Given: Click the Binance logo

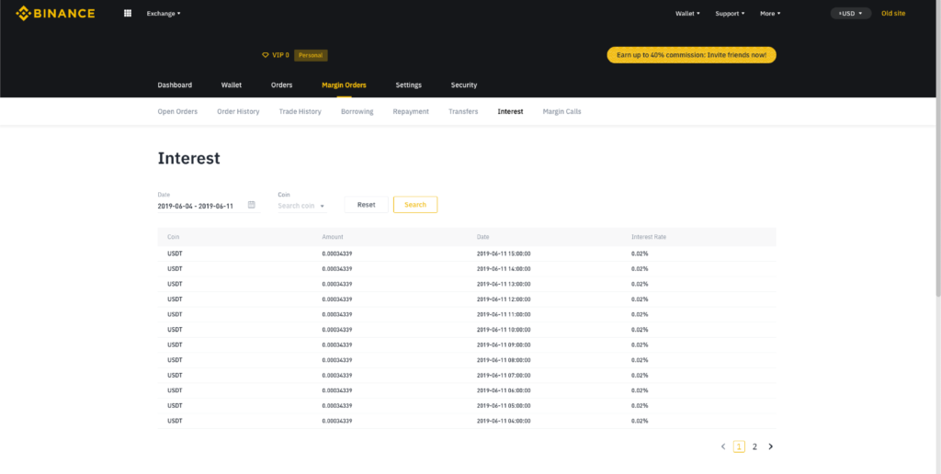Looking at the screenshot, I should tap(55, 13).
